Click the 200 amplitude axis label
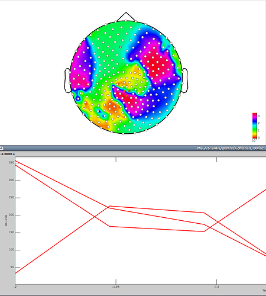The width and height of the screenshot is (266, 296). pos(11,215)
